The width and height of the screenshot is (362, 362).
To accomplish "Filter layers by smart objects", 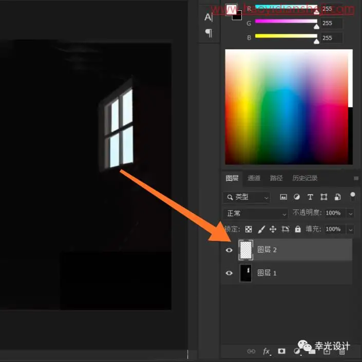I will tap(337, 197).
